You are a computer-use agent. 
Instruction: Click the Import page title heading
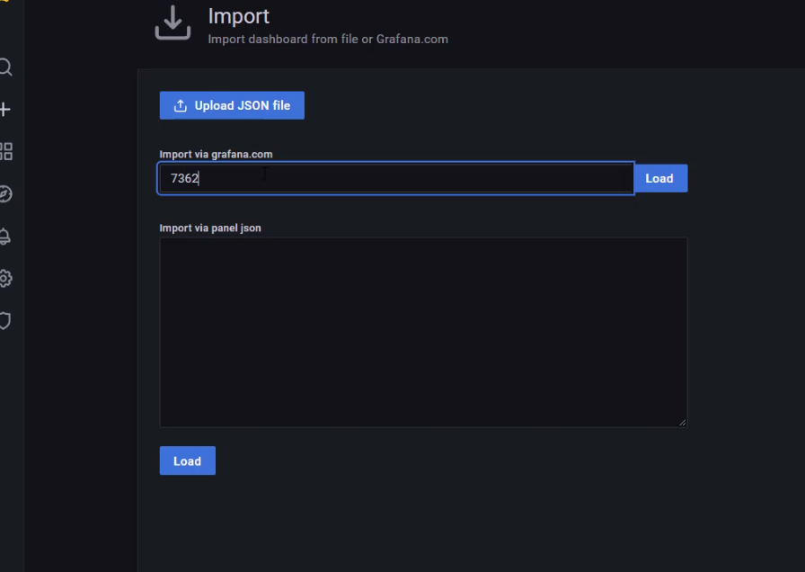[238, 16]
